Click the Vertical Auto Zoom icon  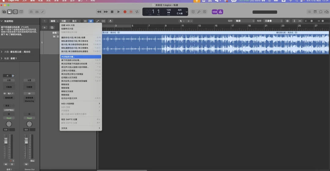[295, 21]
